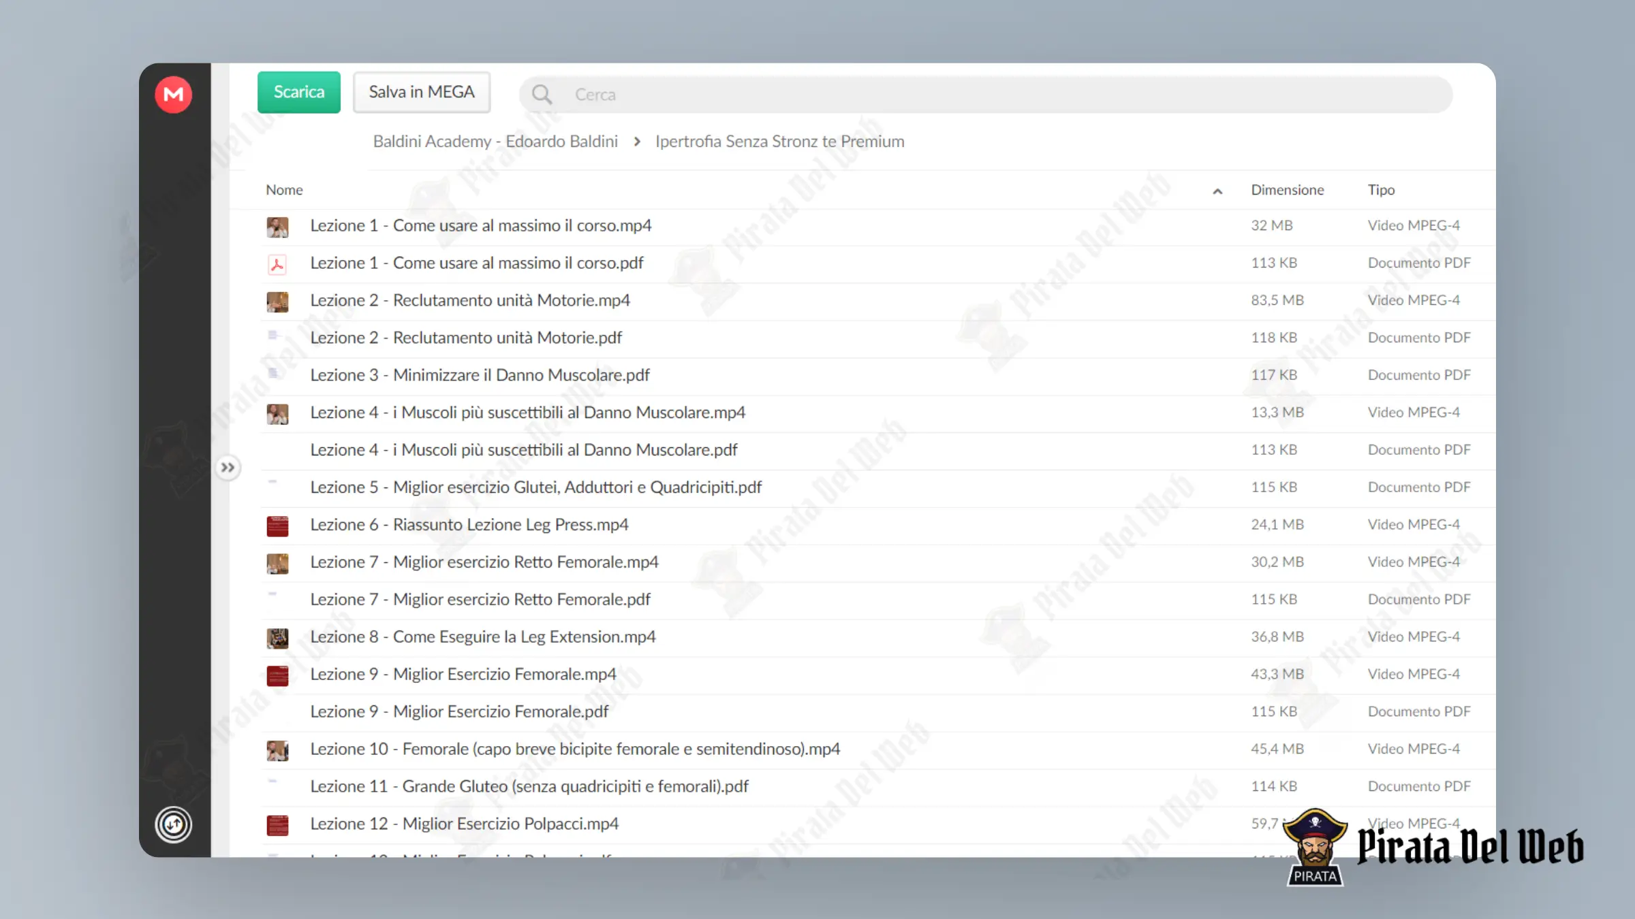This screenshot has height=919, width=1635.
Task: Click the 32 MB size cell
Action: coord(1271,225)
